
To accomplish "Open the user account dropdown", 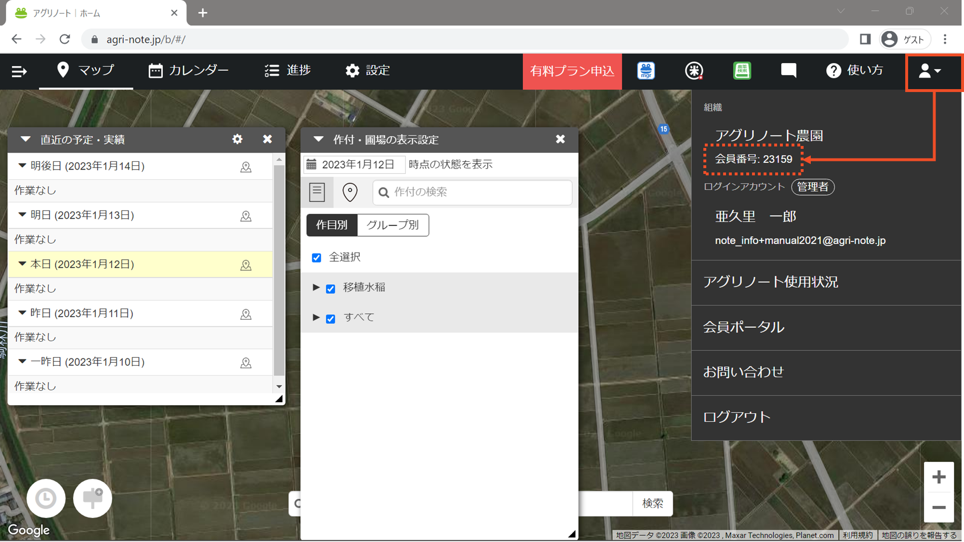I will pos(930,71).
